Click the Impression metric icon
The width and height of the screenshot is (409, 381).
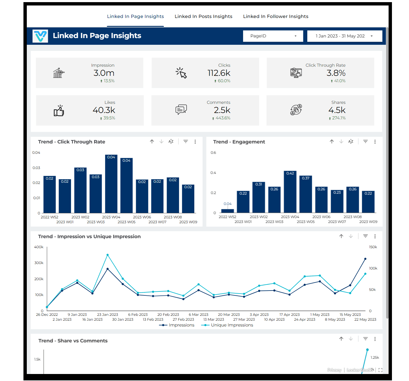pyautogui.click(x=58, y=73)
